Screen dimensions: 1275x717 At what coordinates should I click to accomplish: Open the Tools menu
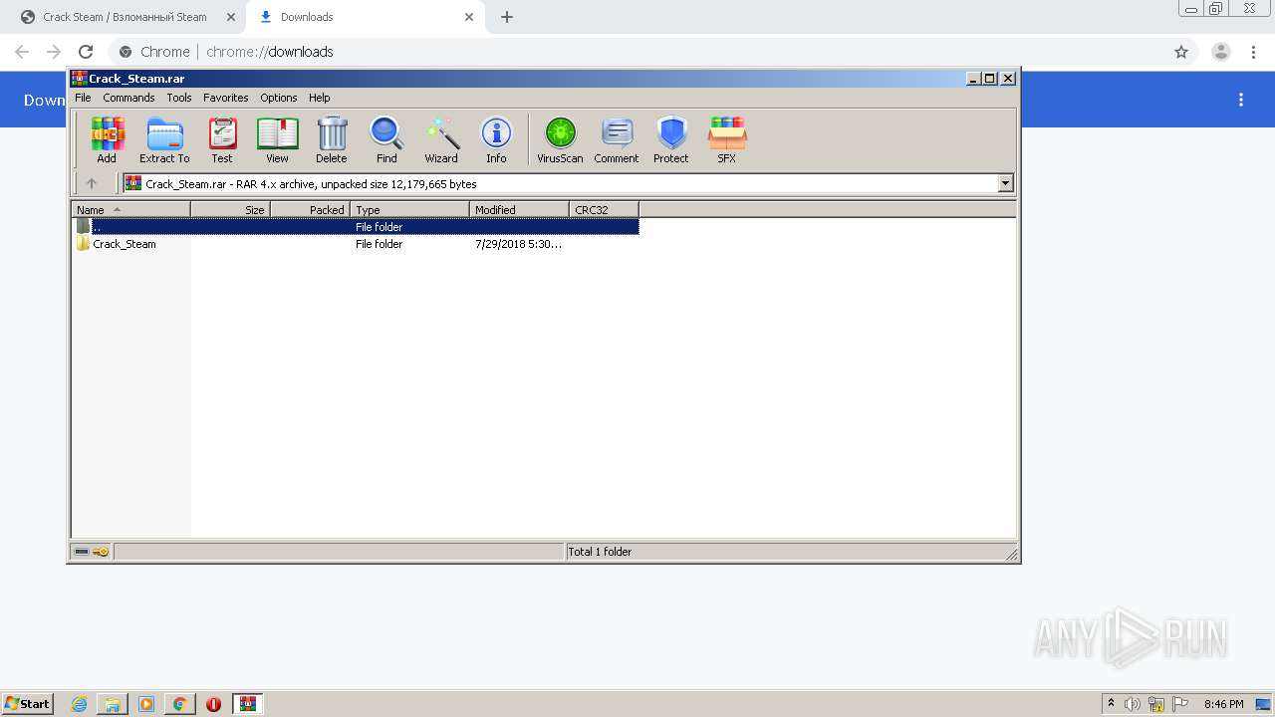click(179, 98)
